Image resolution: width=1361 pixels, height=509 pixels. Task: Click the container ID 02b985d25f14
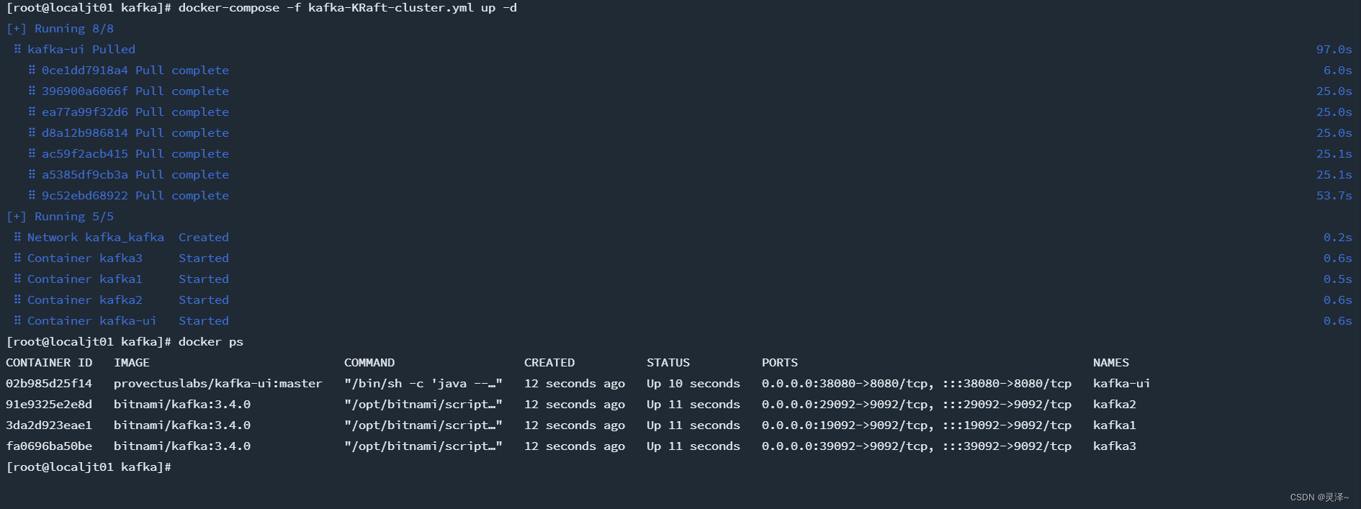click(49, 384)
